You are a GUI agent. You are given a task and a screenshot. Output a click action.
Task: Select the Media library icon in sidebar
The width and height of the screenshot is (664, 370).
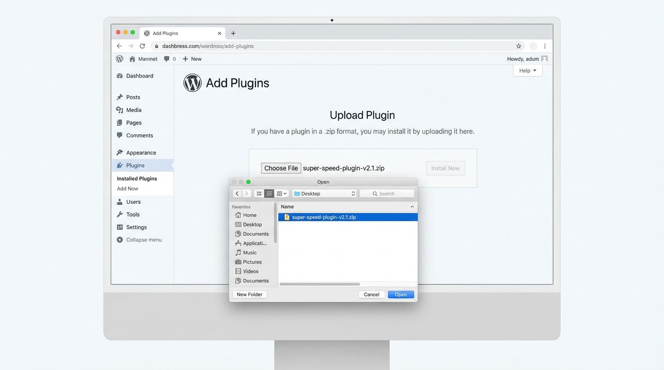pyautogui.click(x=119, y=110)
